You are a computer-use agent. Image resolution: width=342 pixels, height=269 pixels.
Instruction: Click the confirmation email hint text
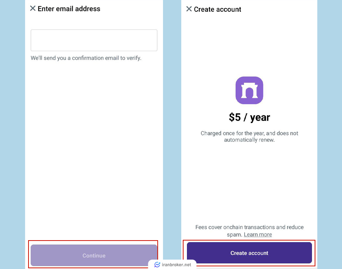pyautogui.click(x=86, y=58)
